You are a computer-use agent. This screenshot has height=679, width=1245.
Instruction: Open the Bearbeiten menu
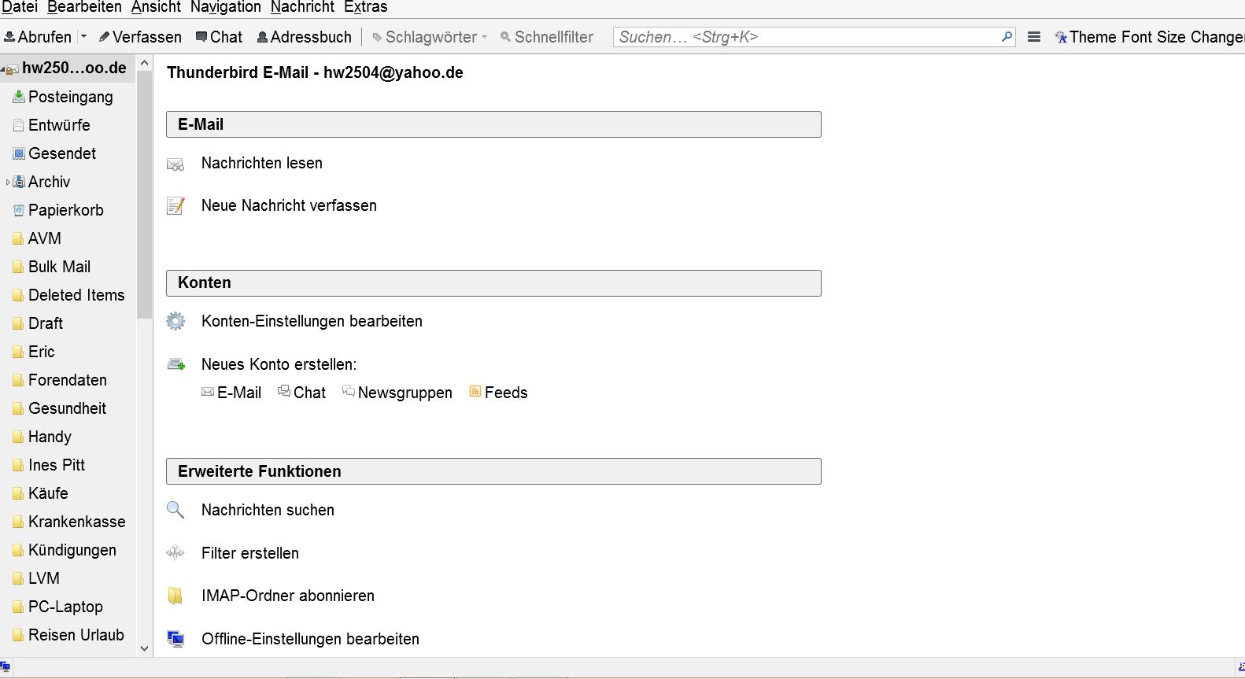point(84,8)
